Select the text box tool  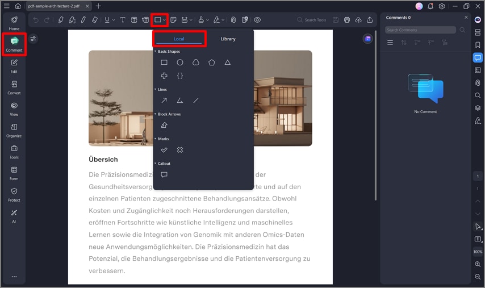(x=134, y=20)
